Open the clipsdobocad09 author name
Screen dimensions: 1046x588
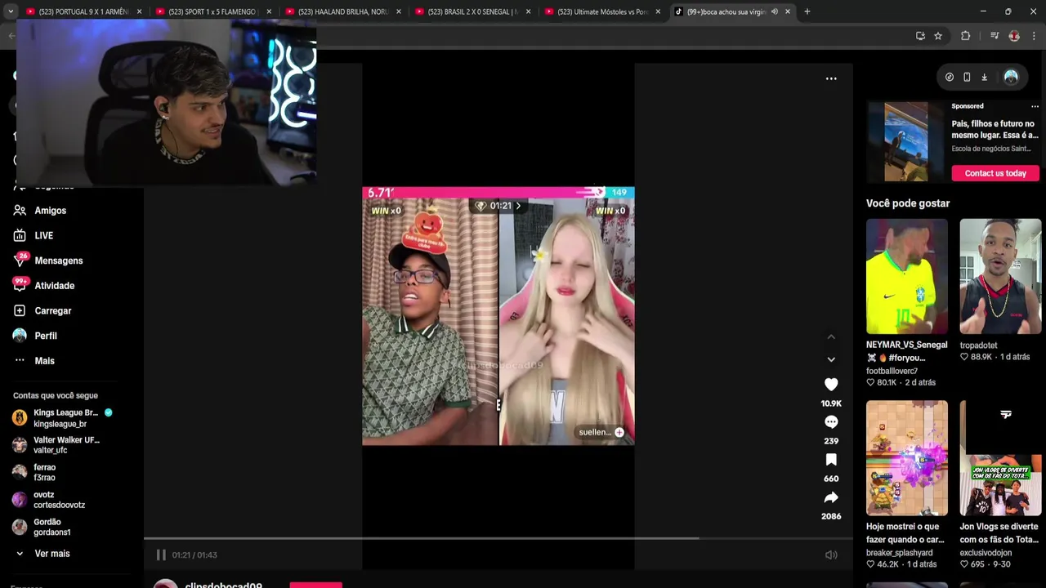pos(223,585)
